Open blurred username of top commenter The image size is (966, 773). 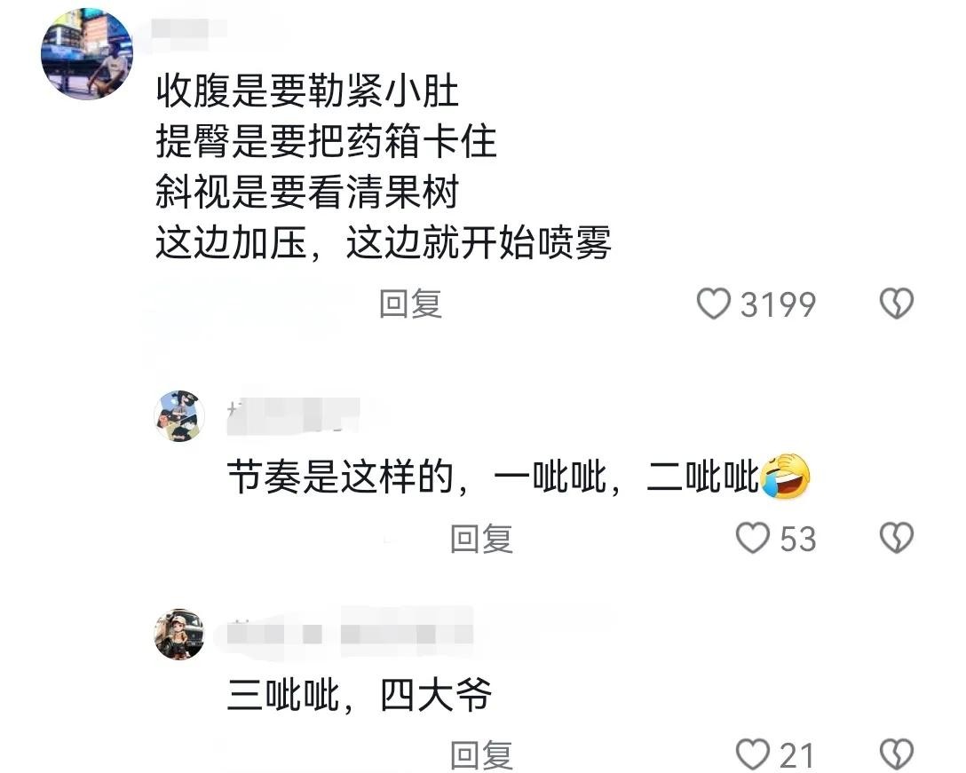coord(189,29)
